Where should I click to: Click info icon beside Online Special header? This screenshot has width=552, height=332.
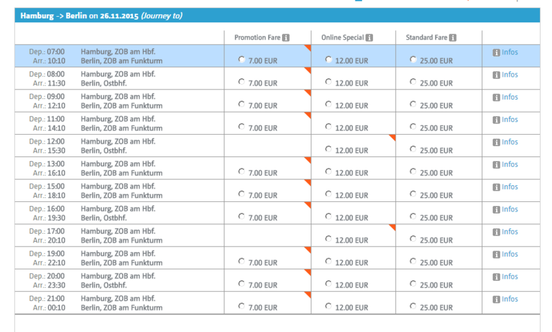pyautogui.click(x=370, y=38)
